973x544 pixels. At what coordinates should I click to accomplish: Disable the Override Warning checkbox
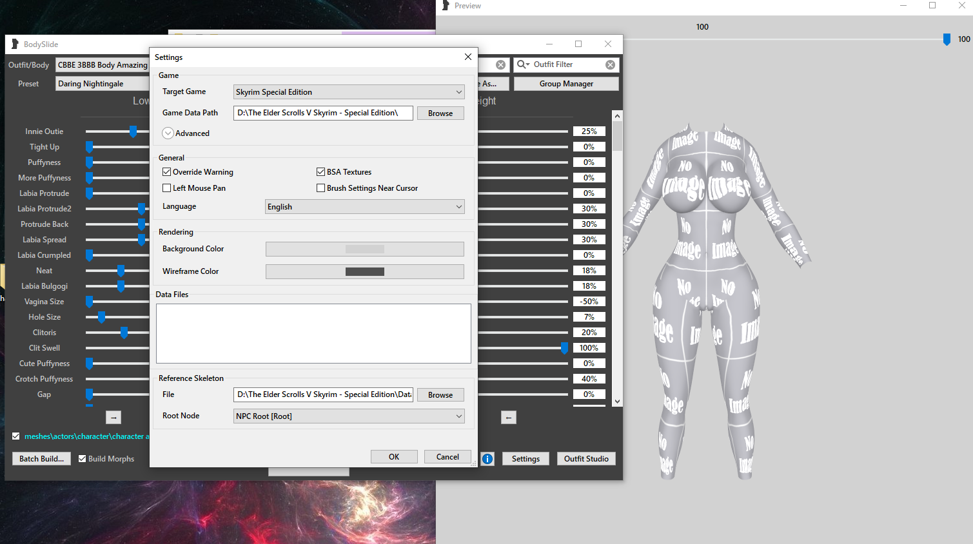(167, 172)
